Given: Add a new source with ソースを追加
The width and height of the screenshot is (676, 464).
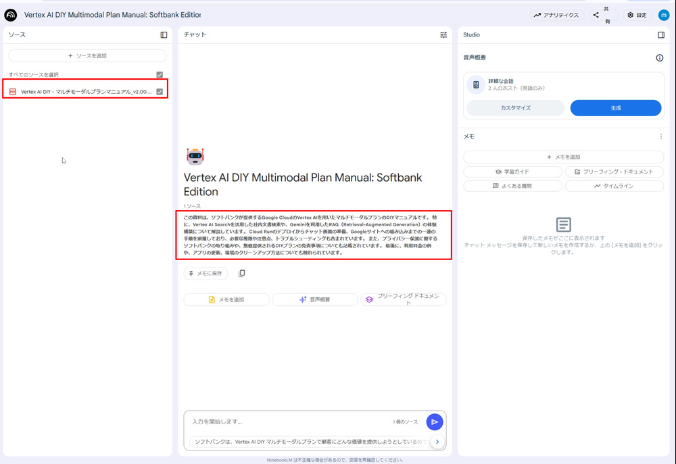Looking at the screenshot, I should click(x=86, y=55).
